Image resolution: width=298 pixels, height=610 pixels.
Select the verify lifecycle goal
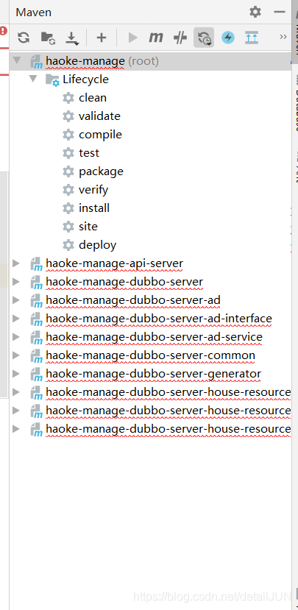(93, 190)
